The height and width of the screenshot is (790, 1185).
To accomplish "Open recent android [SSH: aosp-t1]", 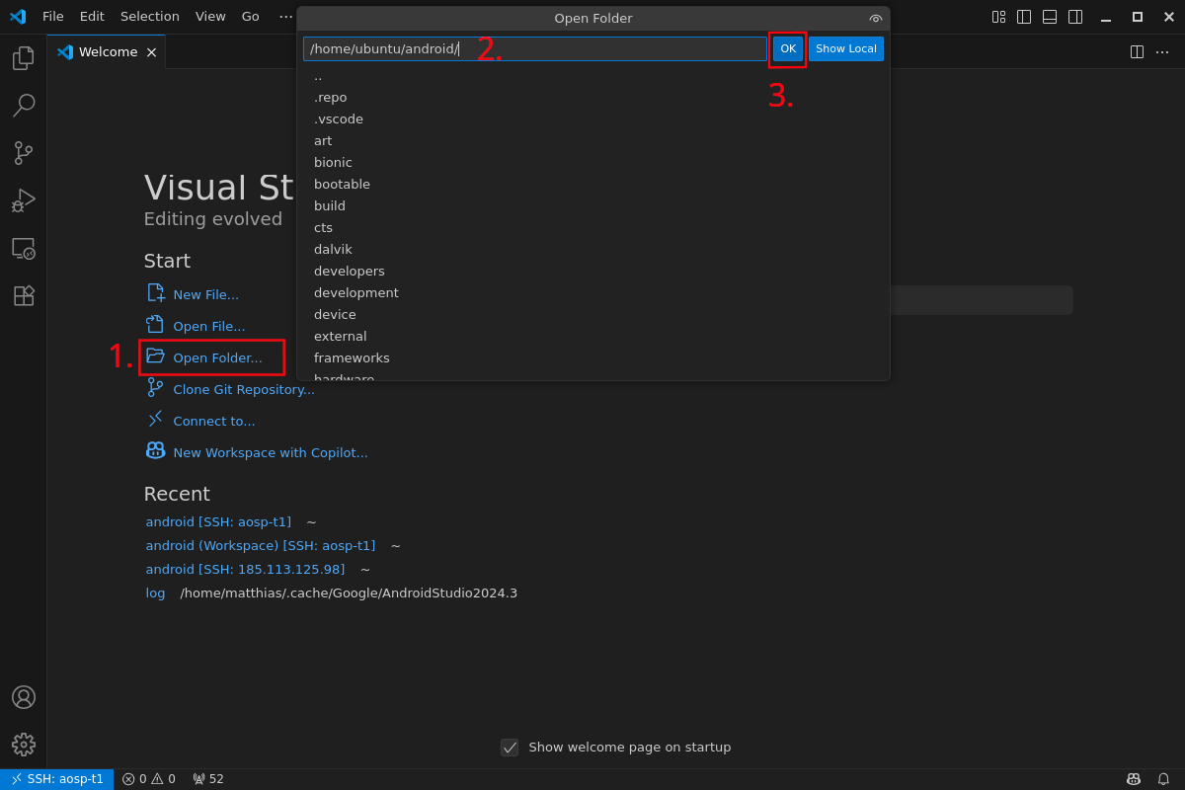I will click(x=218, y=522).
